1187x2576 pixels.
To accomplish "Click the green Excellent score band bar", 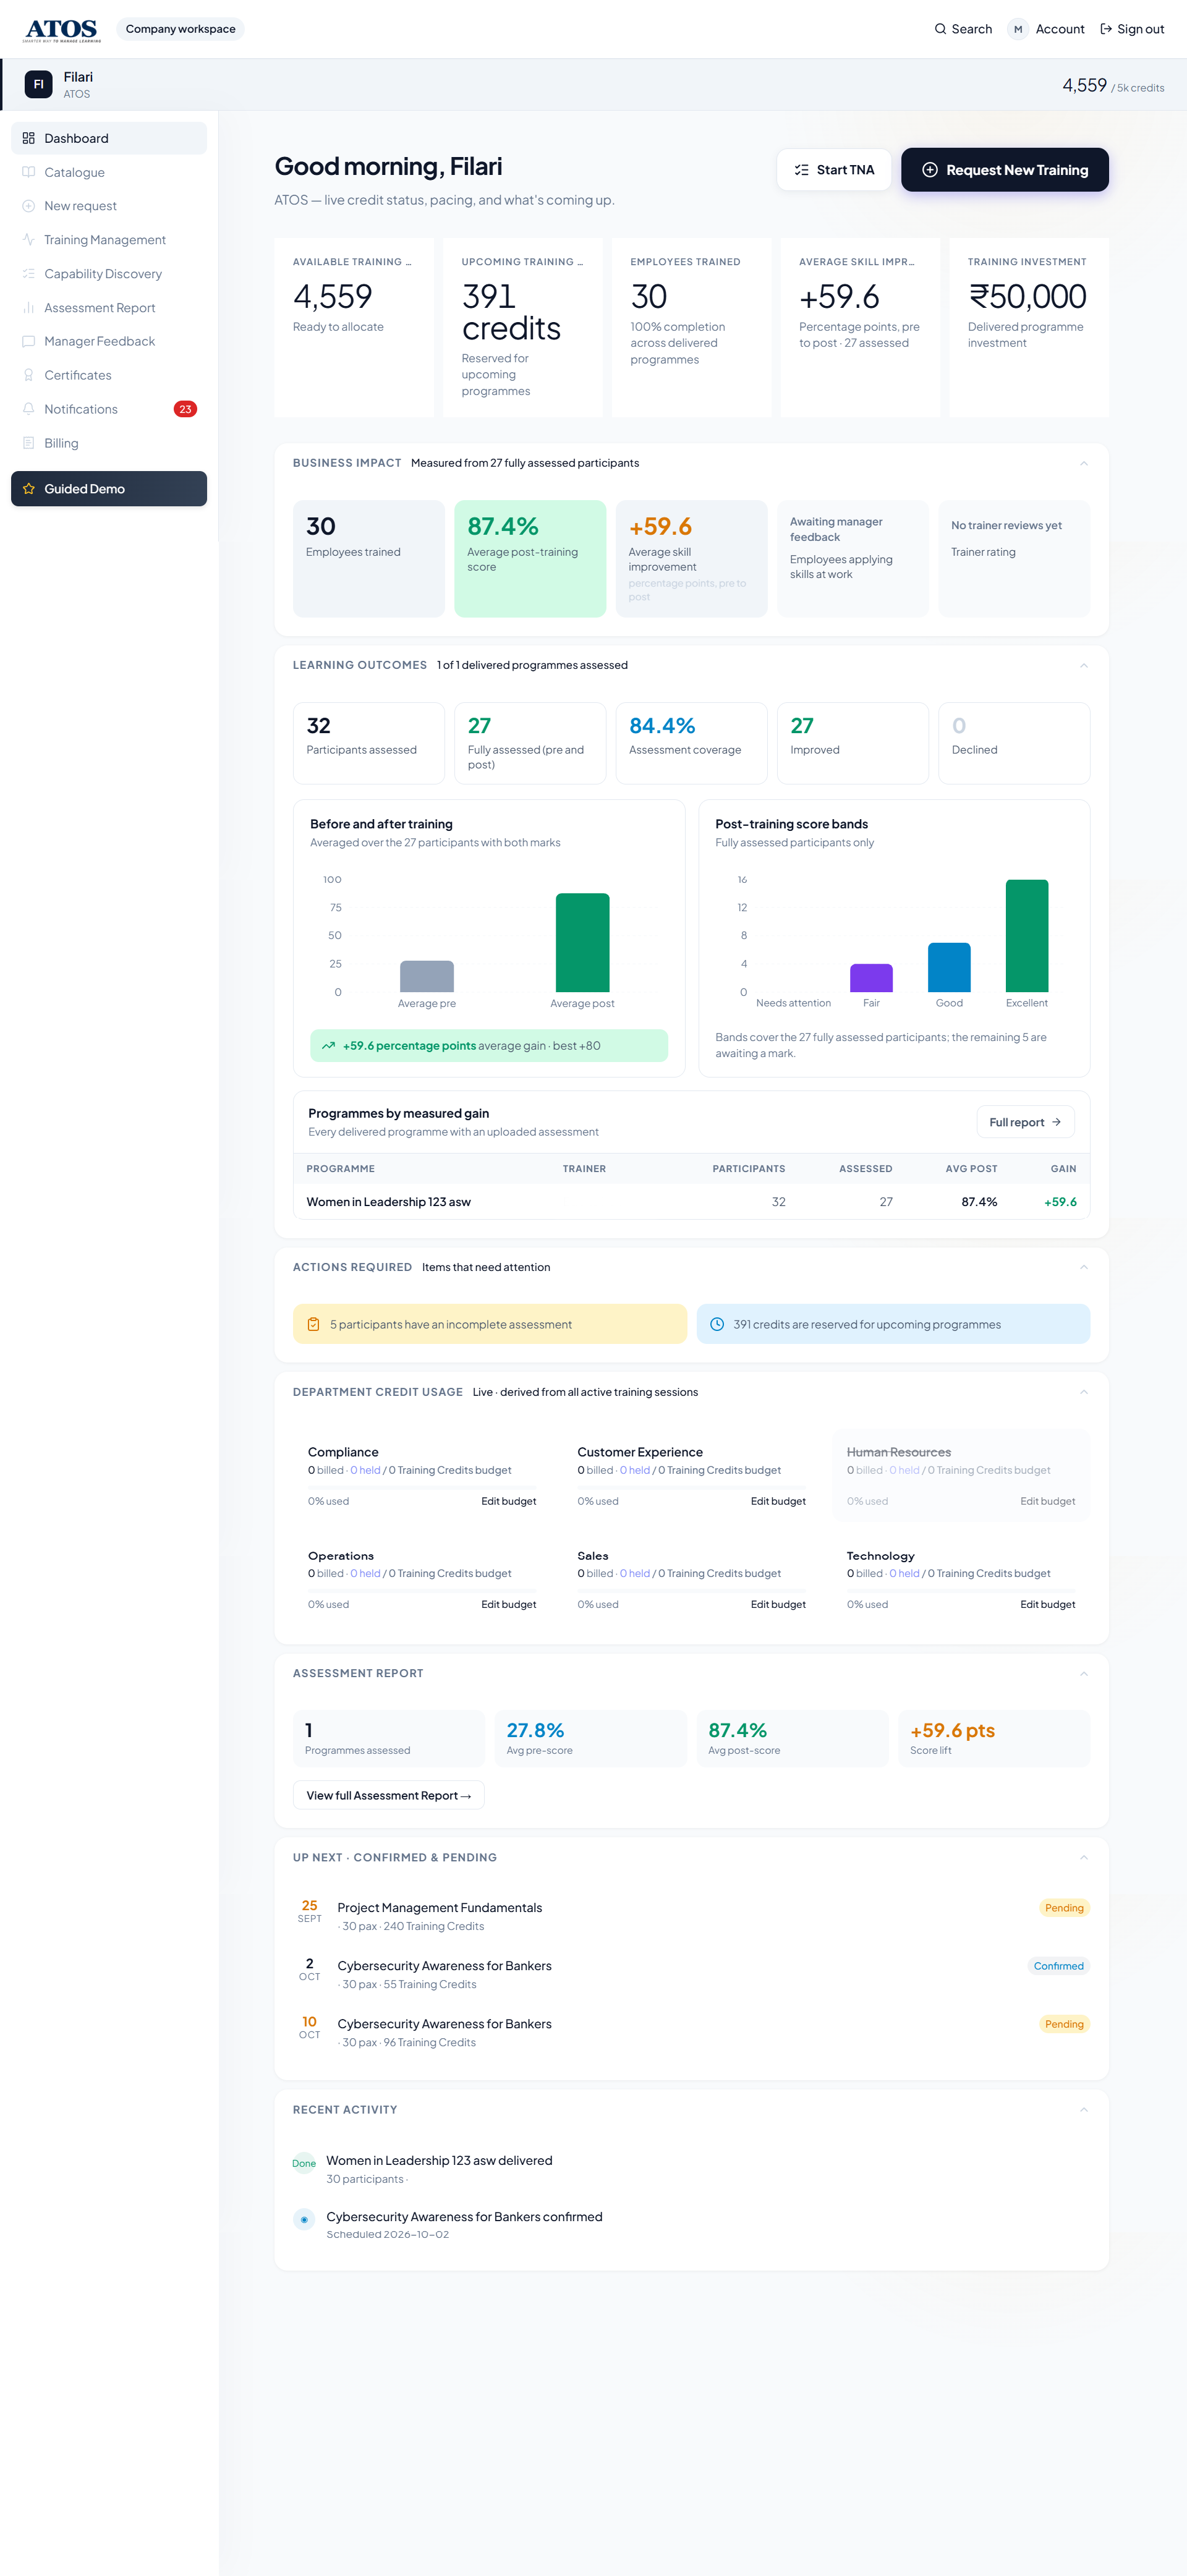I will click(1027, 936).
